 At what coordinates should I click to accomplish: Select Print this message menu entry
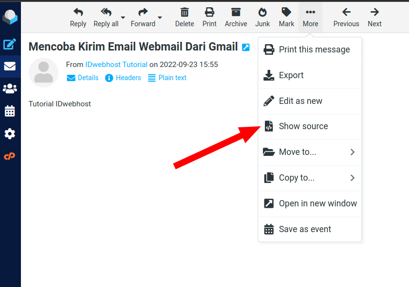[x=310, y=50]
